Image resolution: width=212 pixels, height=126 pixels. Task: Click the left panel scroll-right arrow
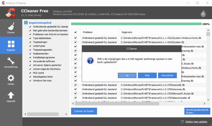[x=66, y=114]
